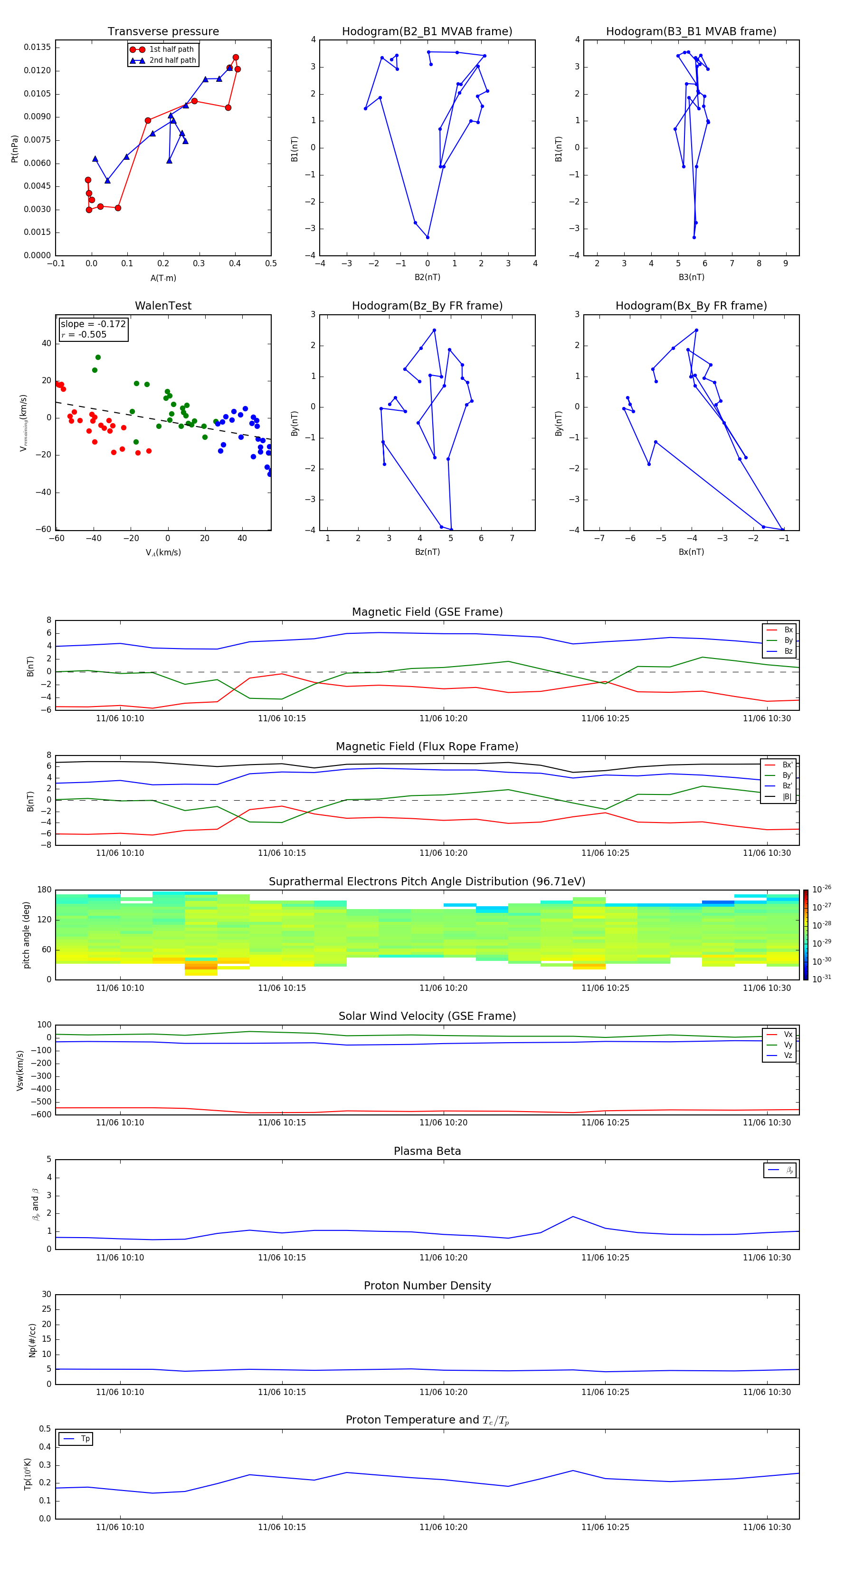
Task: Click the "Hodogram(Bz_By FR frame)" title
Action: (427, 306)
